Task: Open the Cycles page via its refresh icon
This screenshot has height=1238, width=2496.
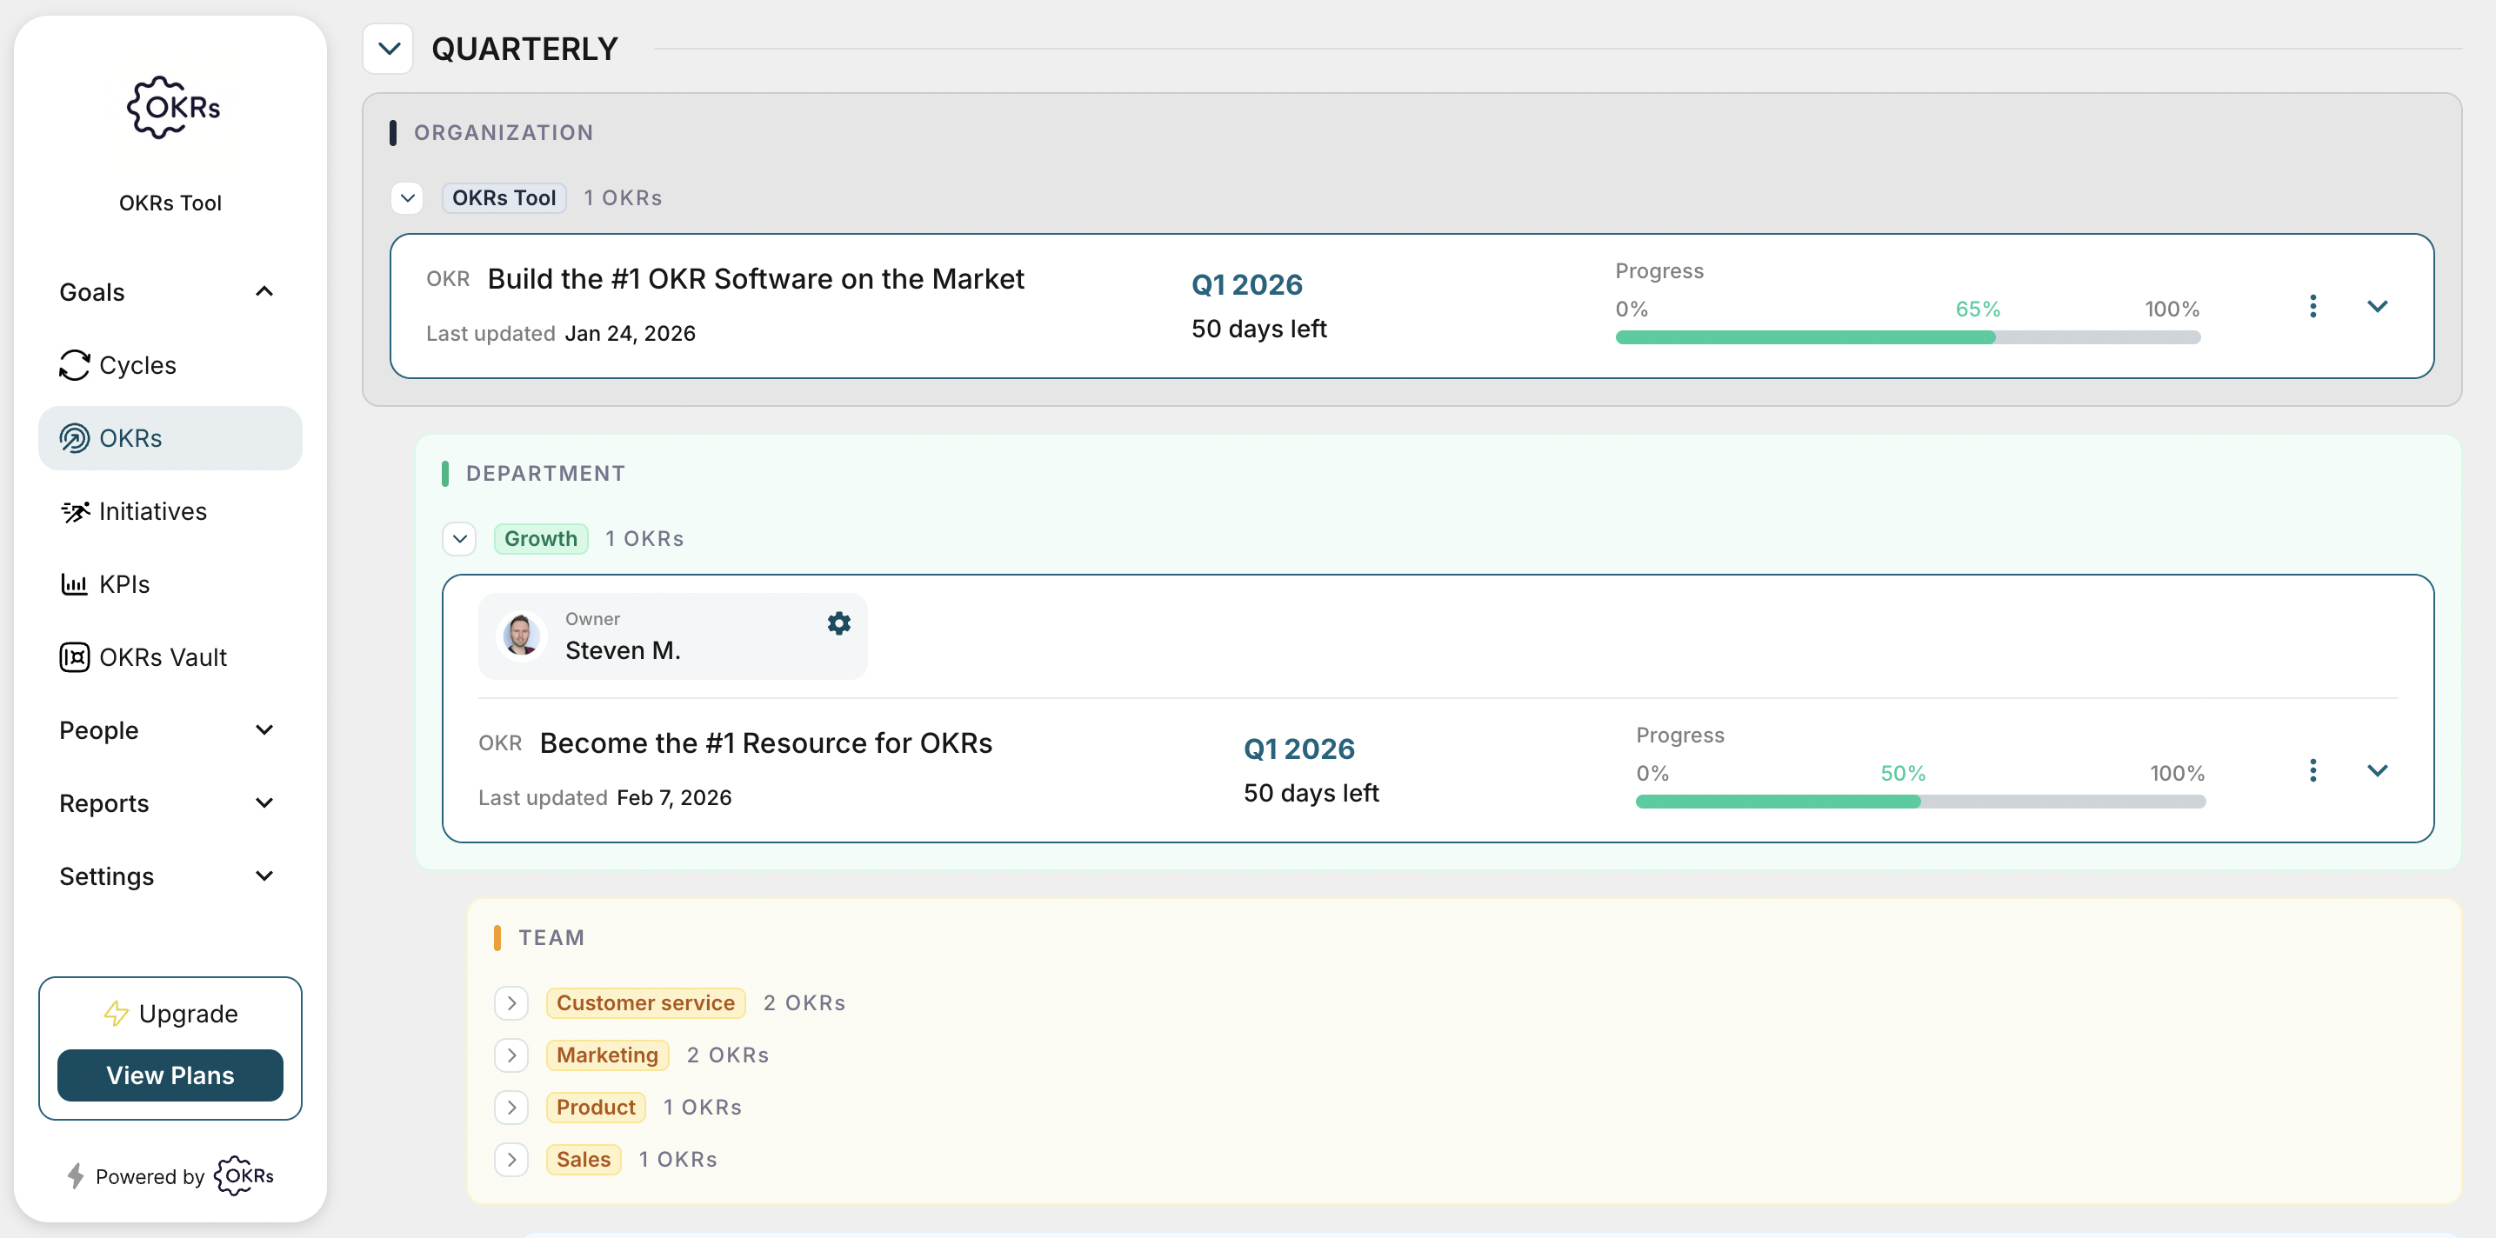Action: point(75,365)
